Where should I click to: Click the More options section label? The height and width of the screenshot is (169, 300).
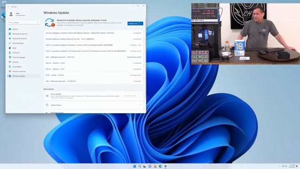click(x=49, y=89)
